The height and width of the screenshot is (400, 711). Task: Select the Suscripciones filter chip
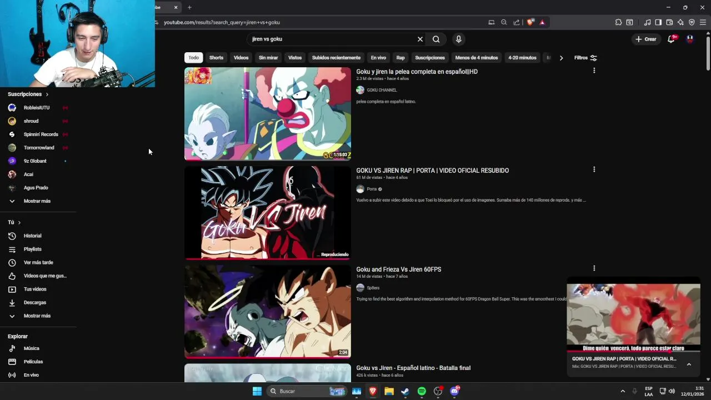point(430,58)
